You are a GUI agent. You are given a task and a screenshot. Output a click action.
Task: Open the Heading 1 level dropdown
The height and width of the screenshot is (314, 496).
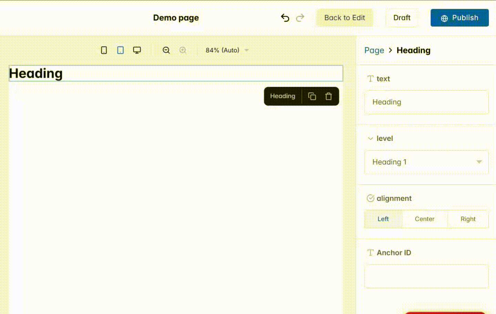(x=426, y=162)
